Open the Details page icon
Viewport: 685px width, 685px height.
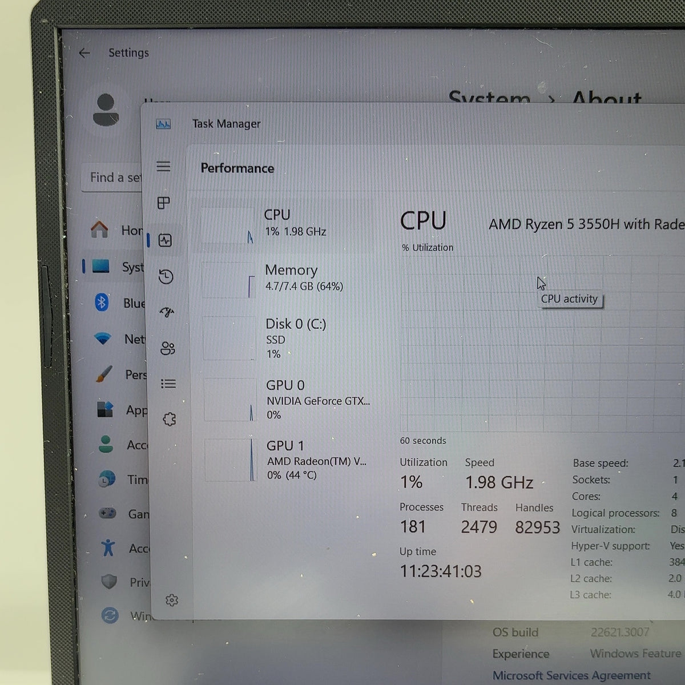click(168, 384)
